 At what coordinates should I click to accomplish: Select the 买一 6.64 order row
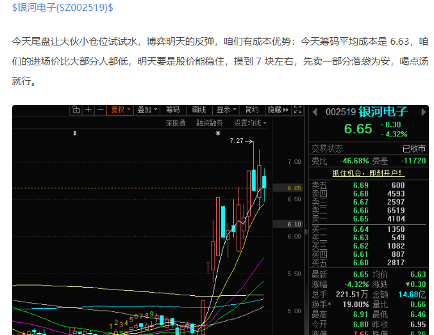click(x=369, y=229)
